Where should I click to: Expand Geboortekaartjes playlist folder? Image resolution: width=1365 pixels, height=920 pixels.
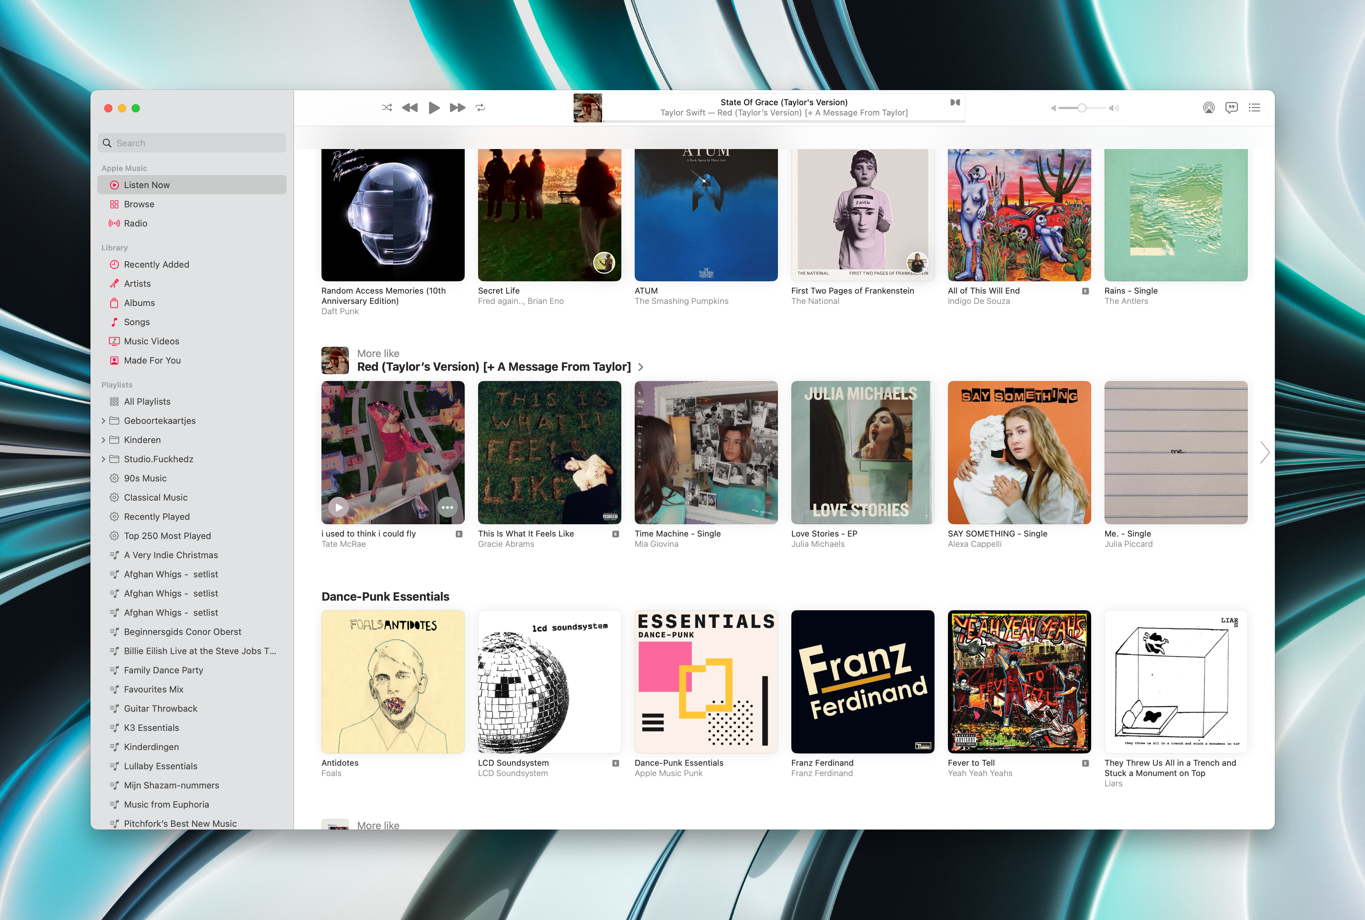point(103,421)
